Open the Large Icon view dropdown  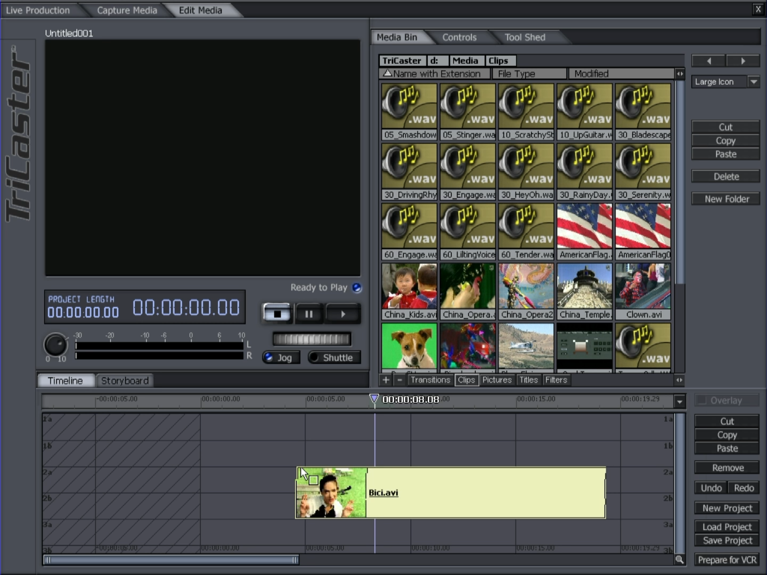754,81
